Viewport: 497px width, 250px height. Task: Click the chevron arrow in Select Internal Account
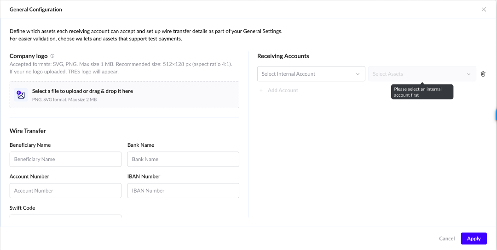(x=358, y=74)
